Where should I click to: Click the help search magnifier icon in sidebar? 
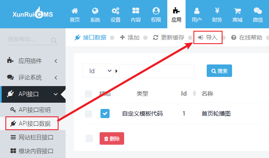tap(54, 40)
